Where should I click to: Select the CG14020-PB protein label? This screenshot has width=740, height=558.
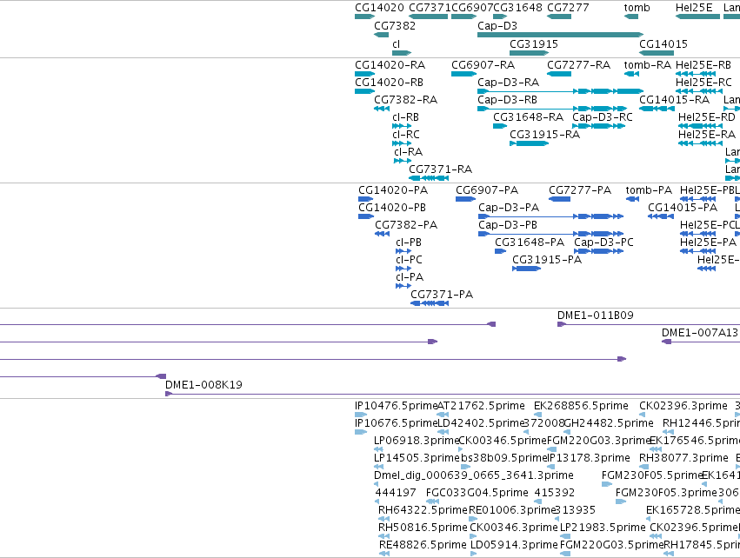pyautogui.click(x=391, y=208)
